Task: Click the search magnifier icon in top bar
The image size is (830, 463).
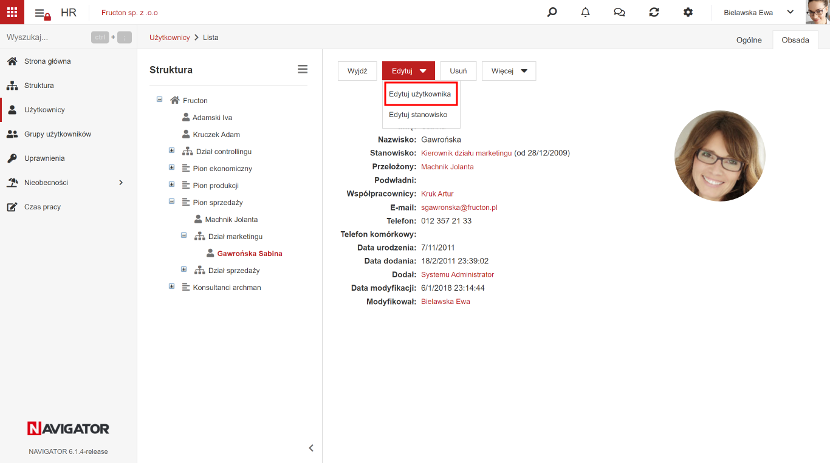Action: pos(552,12)
